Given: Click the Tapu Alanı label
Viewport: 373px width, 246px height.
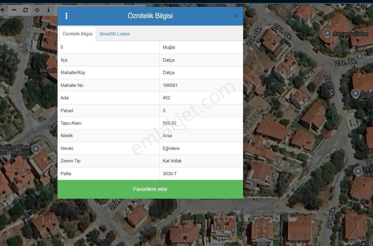Looking at the screenshot, I should tap(71, 123).
